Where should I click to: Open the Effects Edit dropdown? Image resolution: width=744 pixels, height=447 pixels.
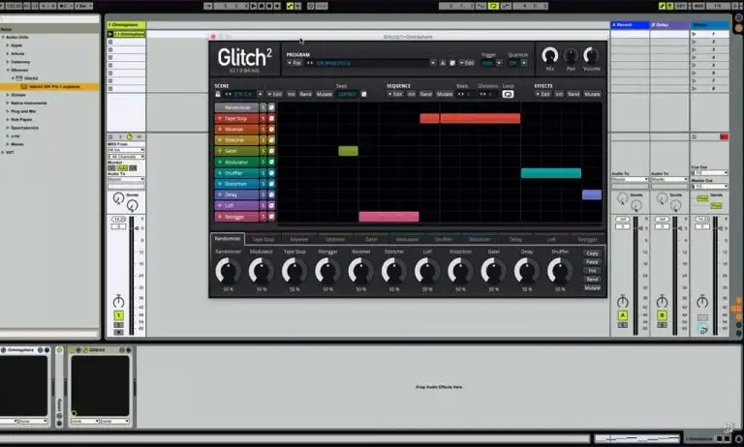tap(542, 94)
